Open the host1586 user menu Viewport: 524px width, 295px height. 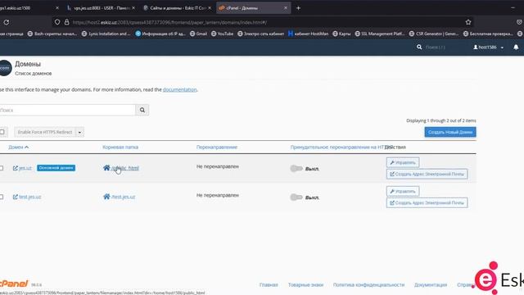(488, 48)
